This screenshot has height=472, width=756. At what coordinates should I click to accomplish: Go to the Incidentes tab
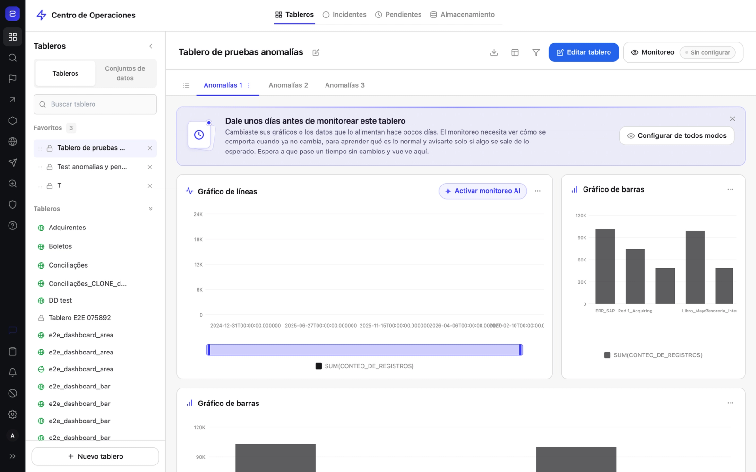pos(344,15)
